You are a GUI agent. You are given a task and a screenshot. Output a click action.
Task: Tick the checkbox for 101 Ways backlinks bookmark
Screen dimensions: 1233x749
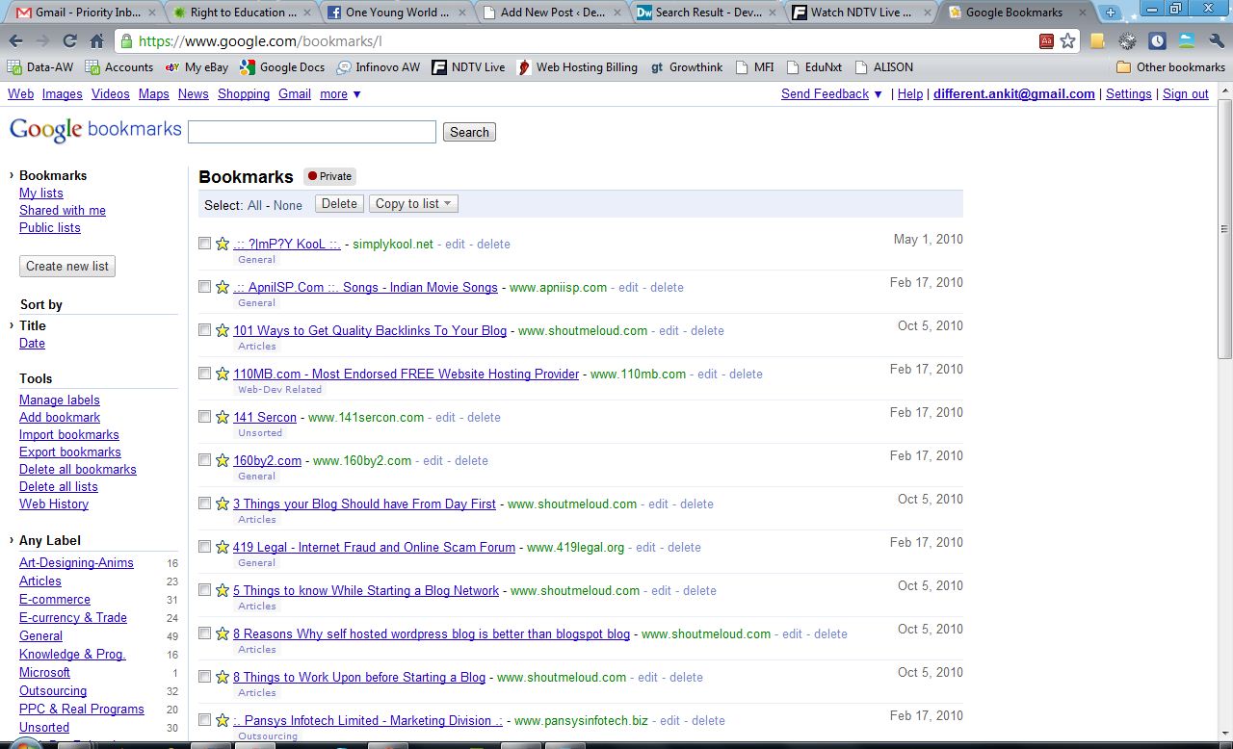[204, 330]
